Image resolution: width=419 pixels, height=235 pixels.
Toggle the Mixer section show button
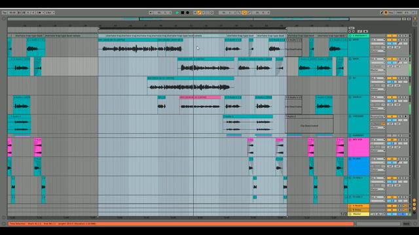click(x=414, y=208)
